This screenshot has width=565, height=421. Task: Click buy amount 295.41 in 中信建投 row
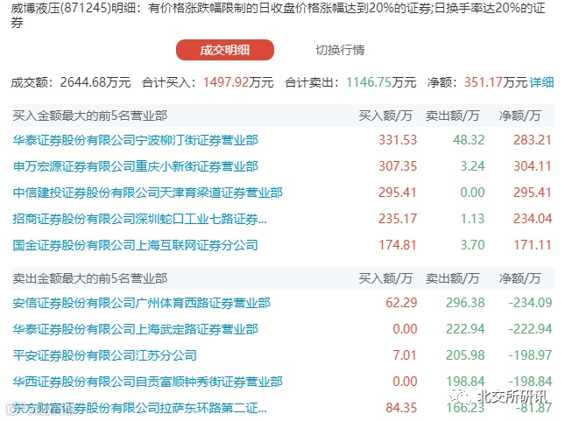click(x=398, y=193)
